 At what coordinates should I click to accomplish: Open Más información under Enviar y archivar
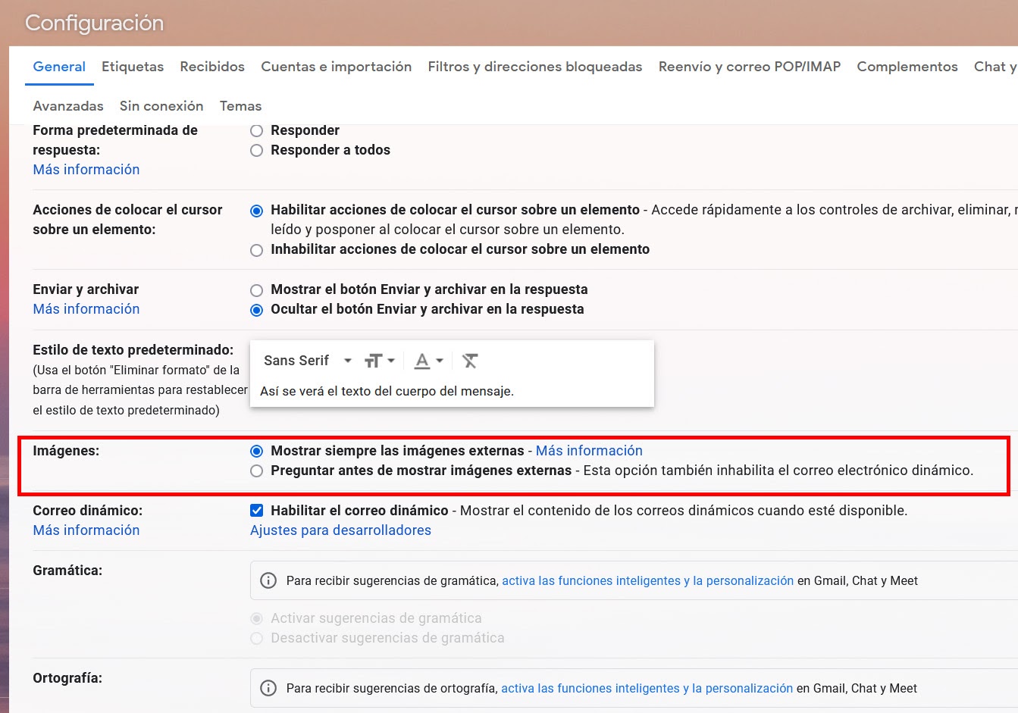tap(86, 309)
